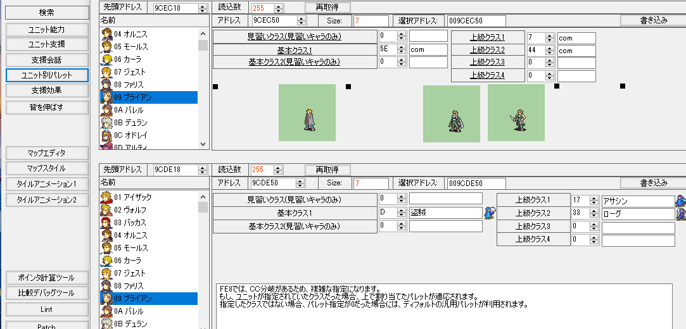
Task: Select 07 ジェスト portrait in upper list
Action: click(x=106, y=71)
